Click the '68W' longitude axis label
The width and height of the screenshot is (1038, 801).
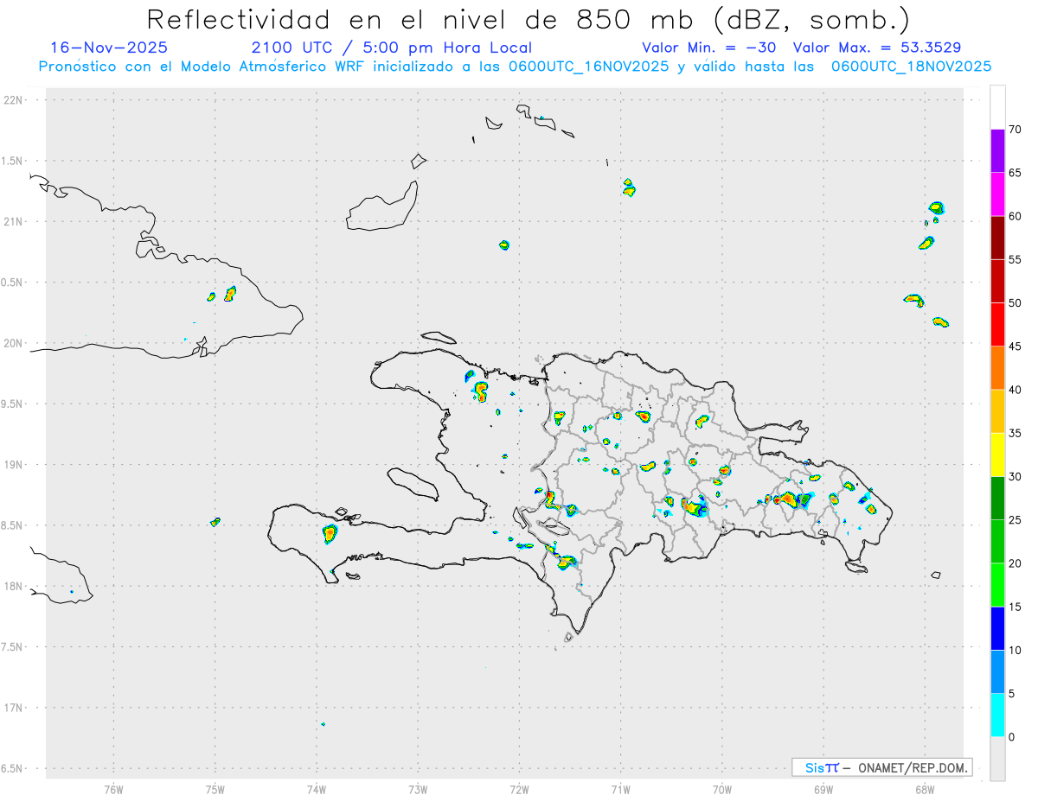pyautogui.click(x=925, y=789)
